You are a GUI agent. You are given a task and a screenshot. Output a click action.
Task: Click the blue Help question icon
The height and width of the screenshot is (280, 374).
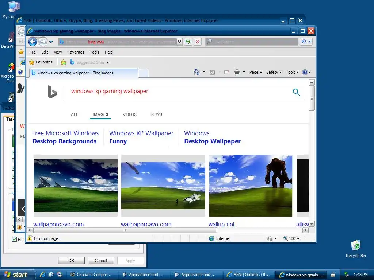(305, 72)
